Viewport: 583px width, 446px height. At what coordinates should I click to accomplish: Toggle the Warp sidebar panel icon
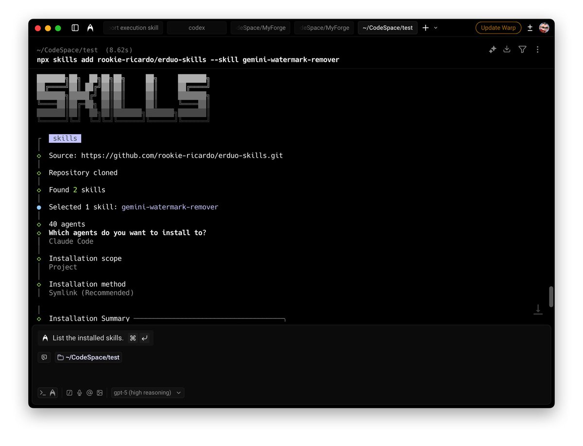75,28
